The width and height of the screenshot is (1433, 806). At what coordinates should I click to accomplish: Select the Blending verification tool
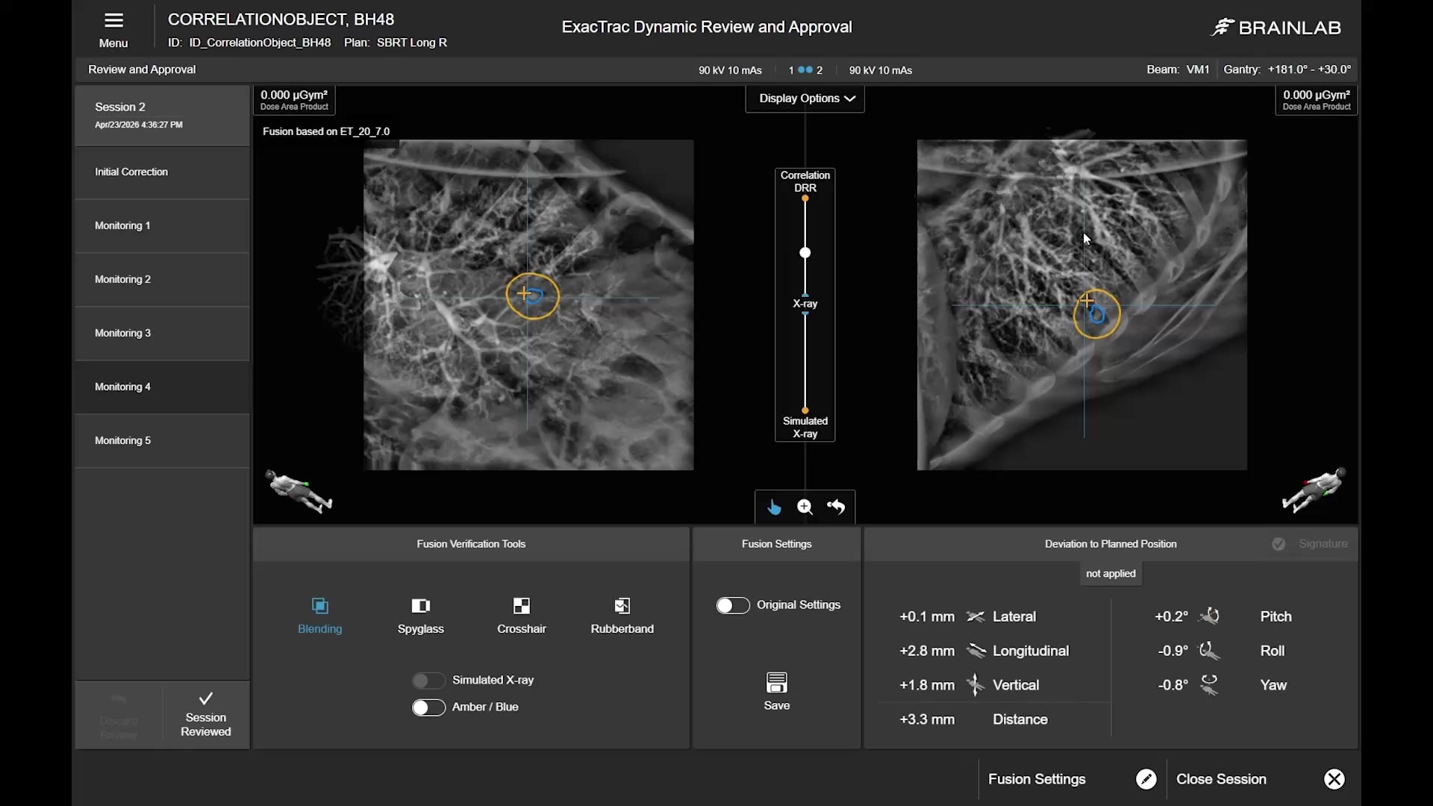319,616
